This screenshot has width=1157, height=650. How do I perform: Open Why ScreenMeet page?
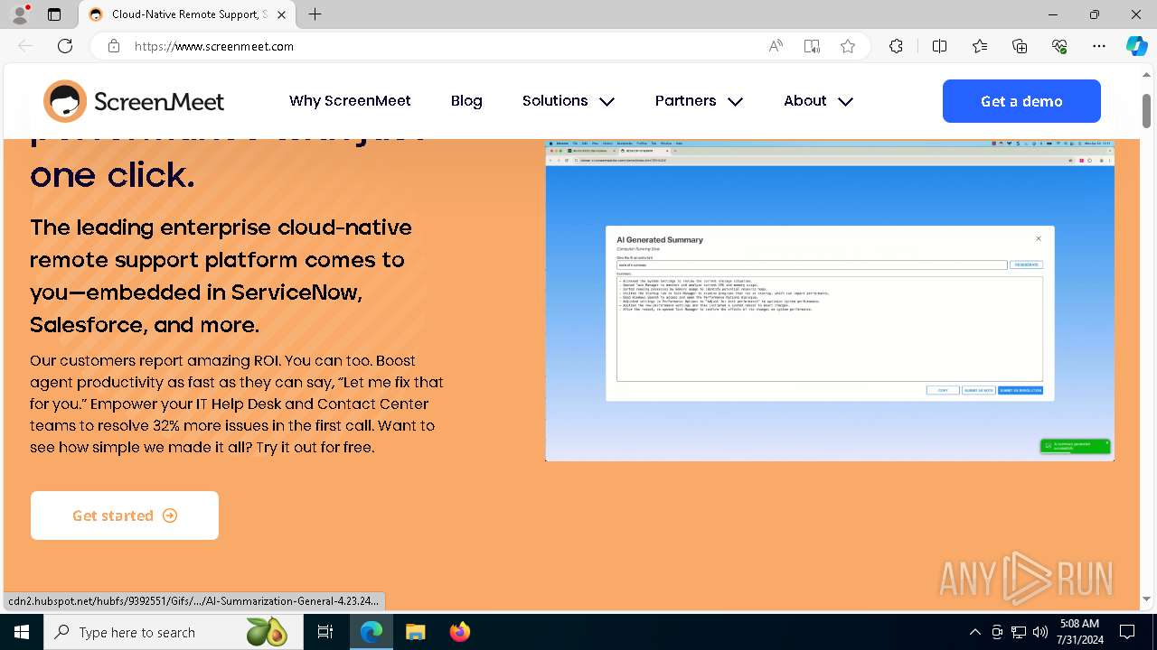point(350,101)
